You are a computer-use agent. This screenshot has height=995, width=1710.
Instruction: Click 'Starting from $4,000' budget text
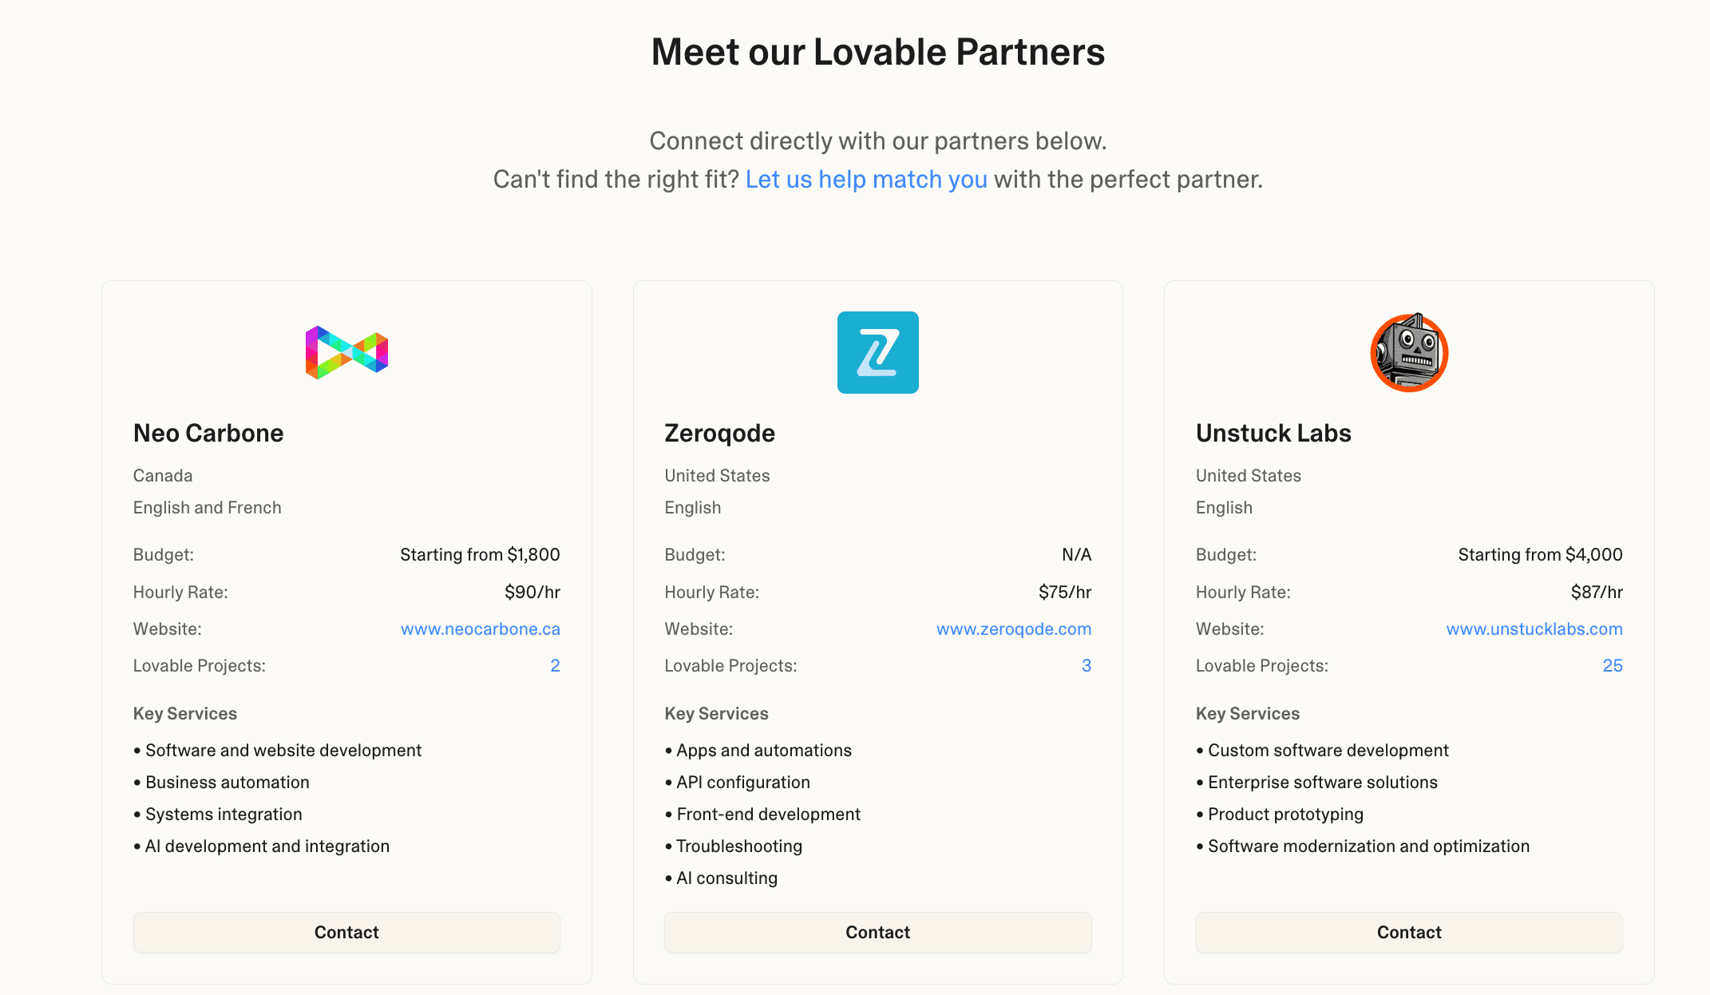coord(1540,554)
